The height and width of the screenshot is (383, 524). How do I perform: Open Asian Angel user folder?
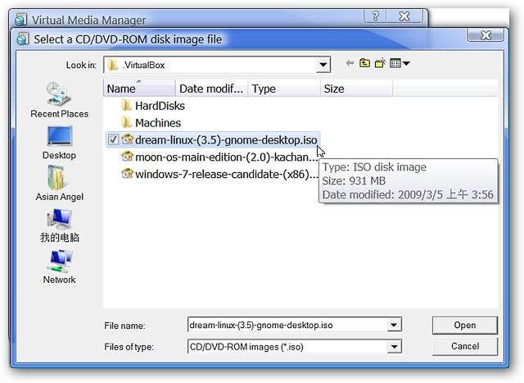59,184
